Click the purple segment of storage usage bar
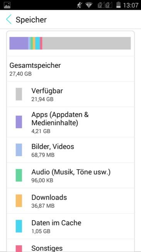This screenshot has height=252, width=141. point(19,43)
